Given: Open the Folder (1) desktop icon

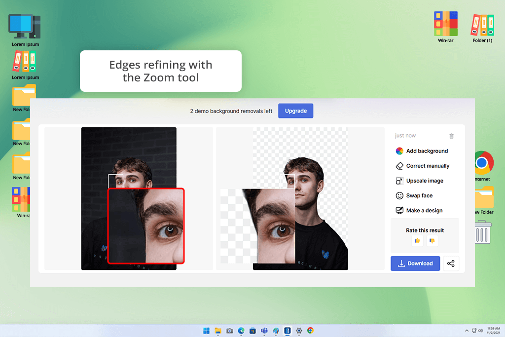Looking at the screenshot, I should click(482, 28).
